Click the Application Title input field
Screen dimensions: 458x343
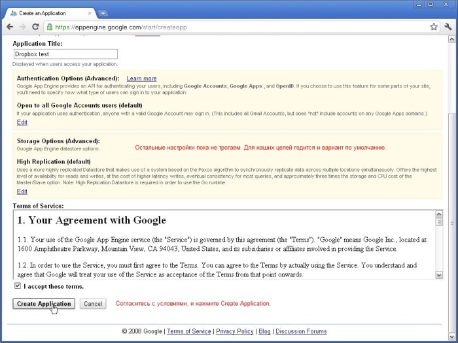[x=65, y=54]
